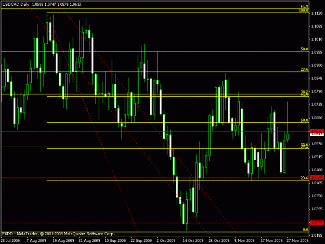The image size is (325, 244).
Task: Select the 1.0295 price axis label
Action: [x=317, y=209]
